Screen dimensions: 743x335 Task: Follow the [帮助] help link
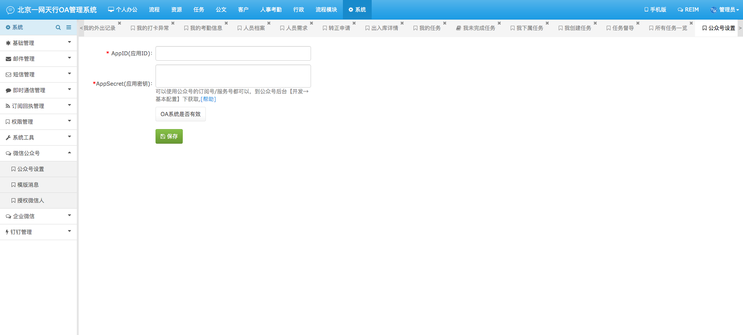click(208, 99)
